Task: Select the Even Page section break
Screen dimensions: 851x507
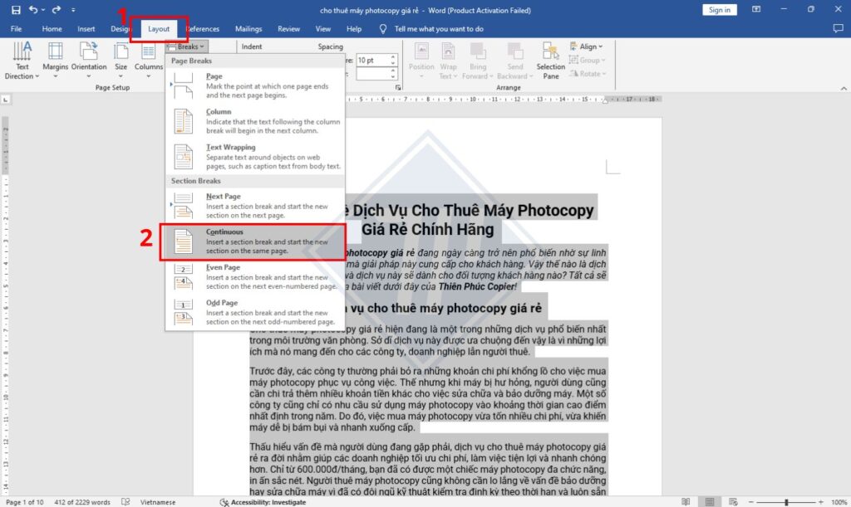Action: point(233,272)
